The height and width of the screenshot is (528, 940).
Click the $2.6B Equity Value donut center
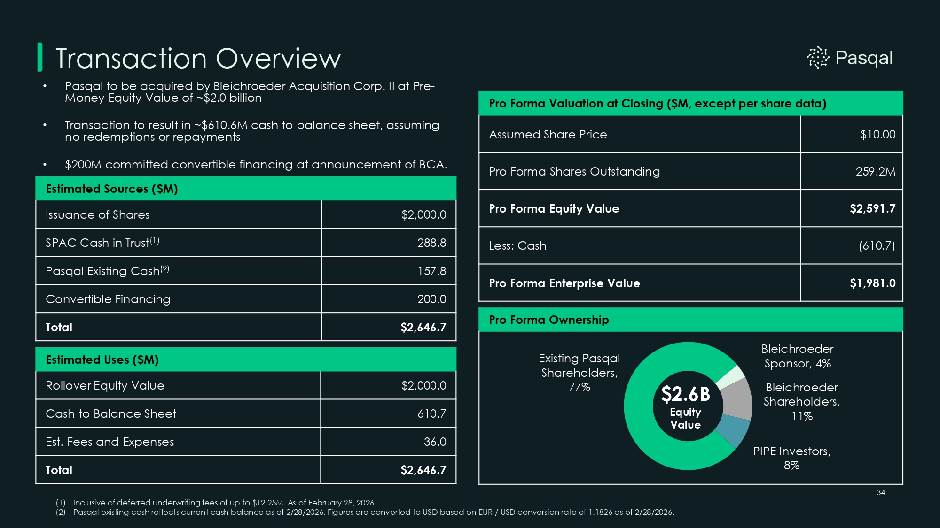click(x=686, y=407)
